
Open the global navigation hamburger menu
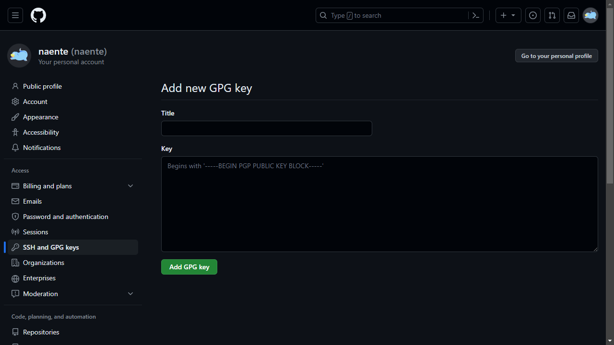pos(15,15)
